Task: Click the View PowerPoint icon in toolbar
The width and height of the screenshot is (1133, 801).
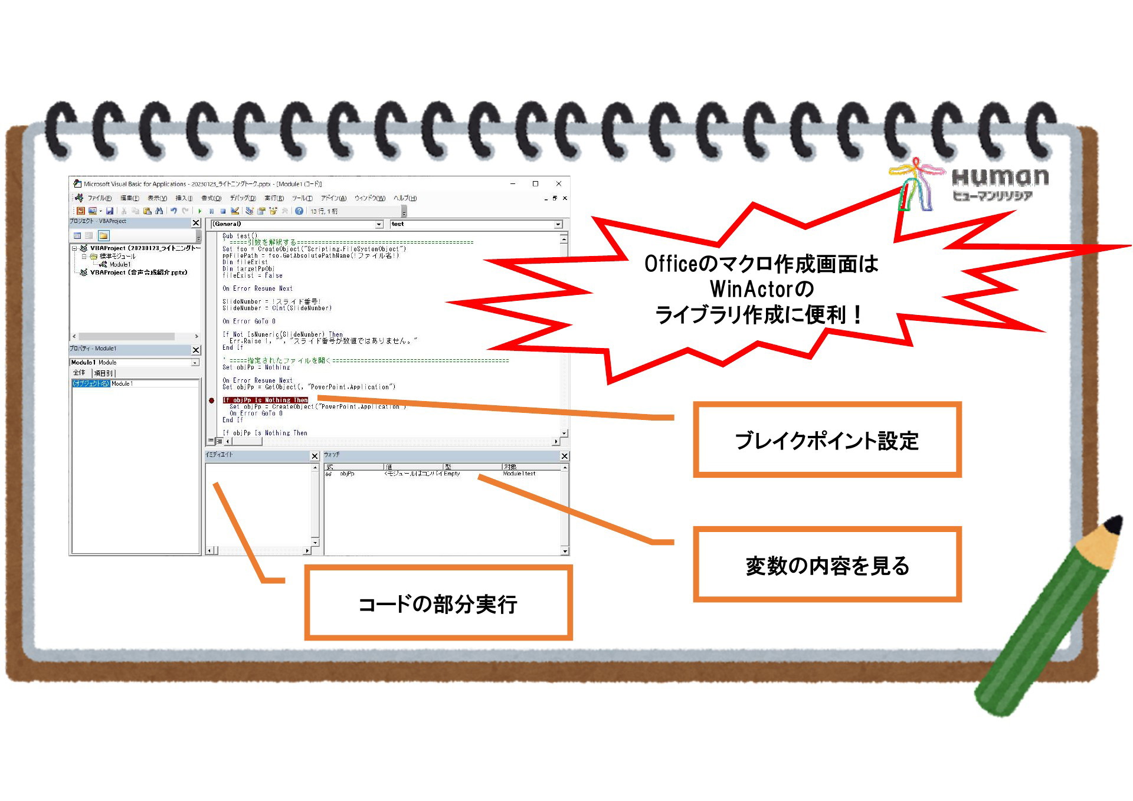Action: click(81, 211)
